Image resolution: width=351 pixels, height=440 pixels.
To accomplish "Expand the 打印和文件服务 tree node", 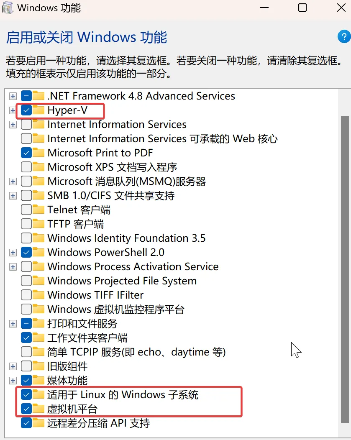I will (x=13, y=324).
